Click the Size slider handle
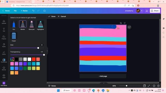 coord(38,48)
